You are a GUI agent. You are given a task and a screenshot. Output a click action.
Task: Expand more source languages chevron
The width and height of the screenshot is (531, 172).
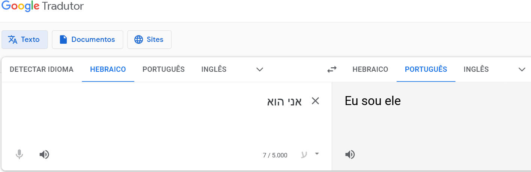tap(260, 70)
